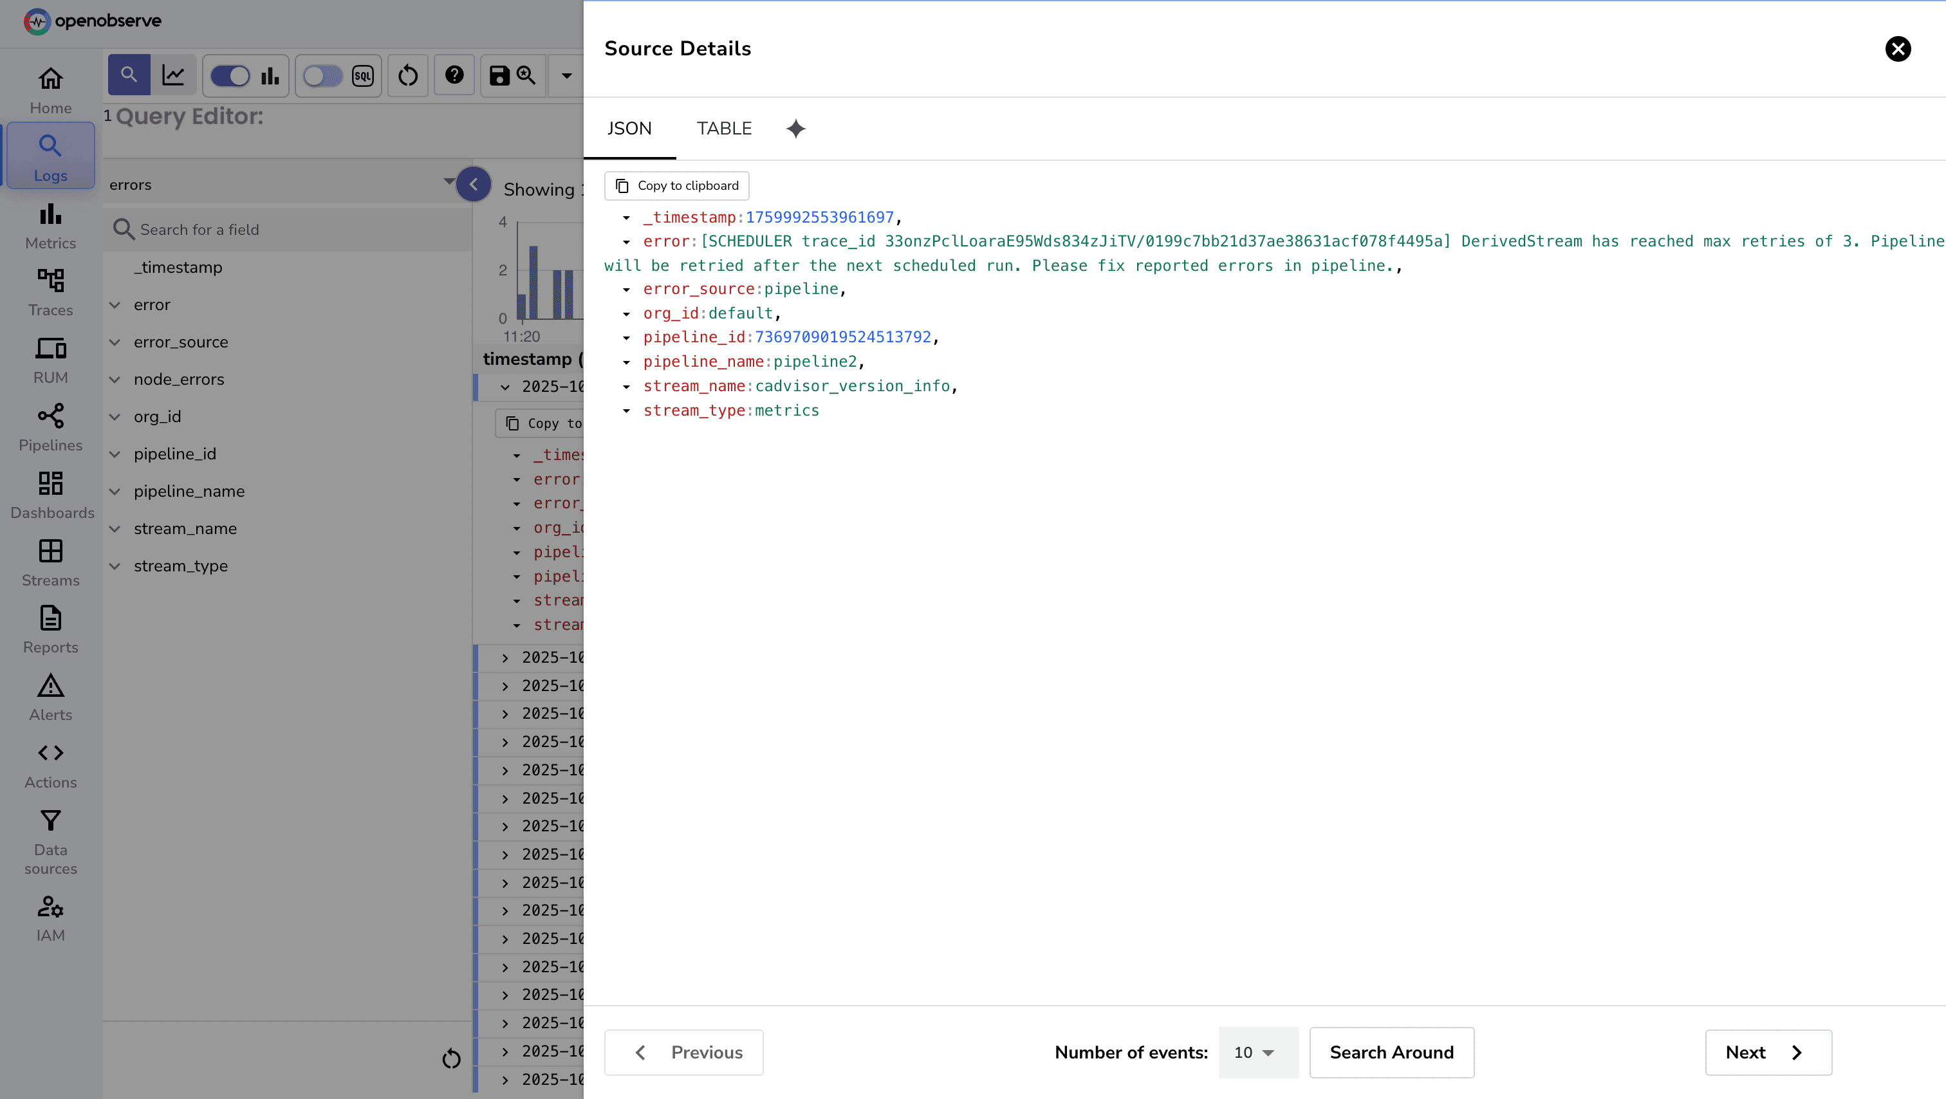
Task: Click Copy to clipboard in Source Details
Action: 676,185
